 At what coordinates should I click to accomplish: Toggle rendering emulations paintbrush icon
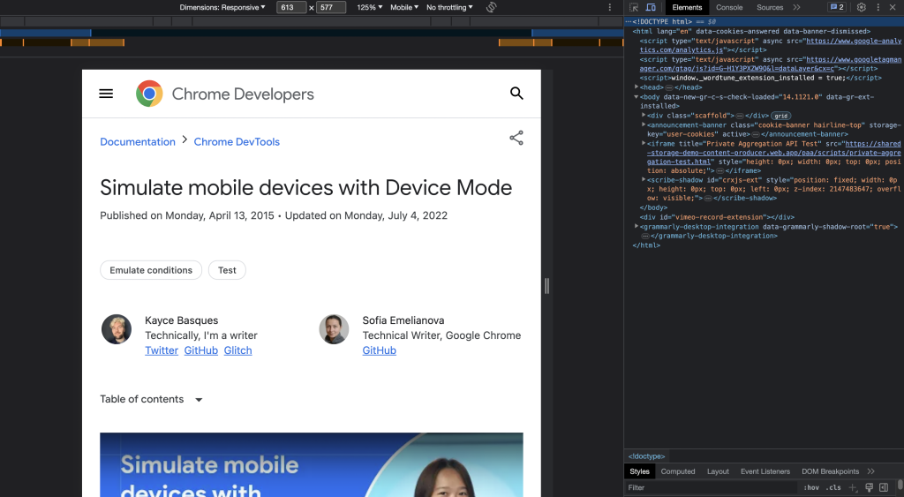[869, 488]
